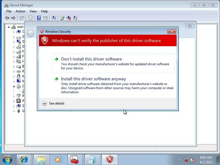The width and height of the screenshot is (220, 165).
Task: Click the Uninstall device toolbar icon with red X
Action: coord(69,18)
